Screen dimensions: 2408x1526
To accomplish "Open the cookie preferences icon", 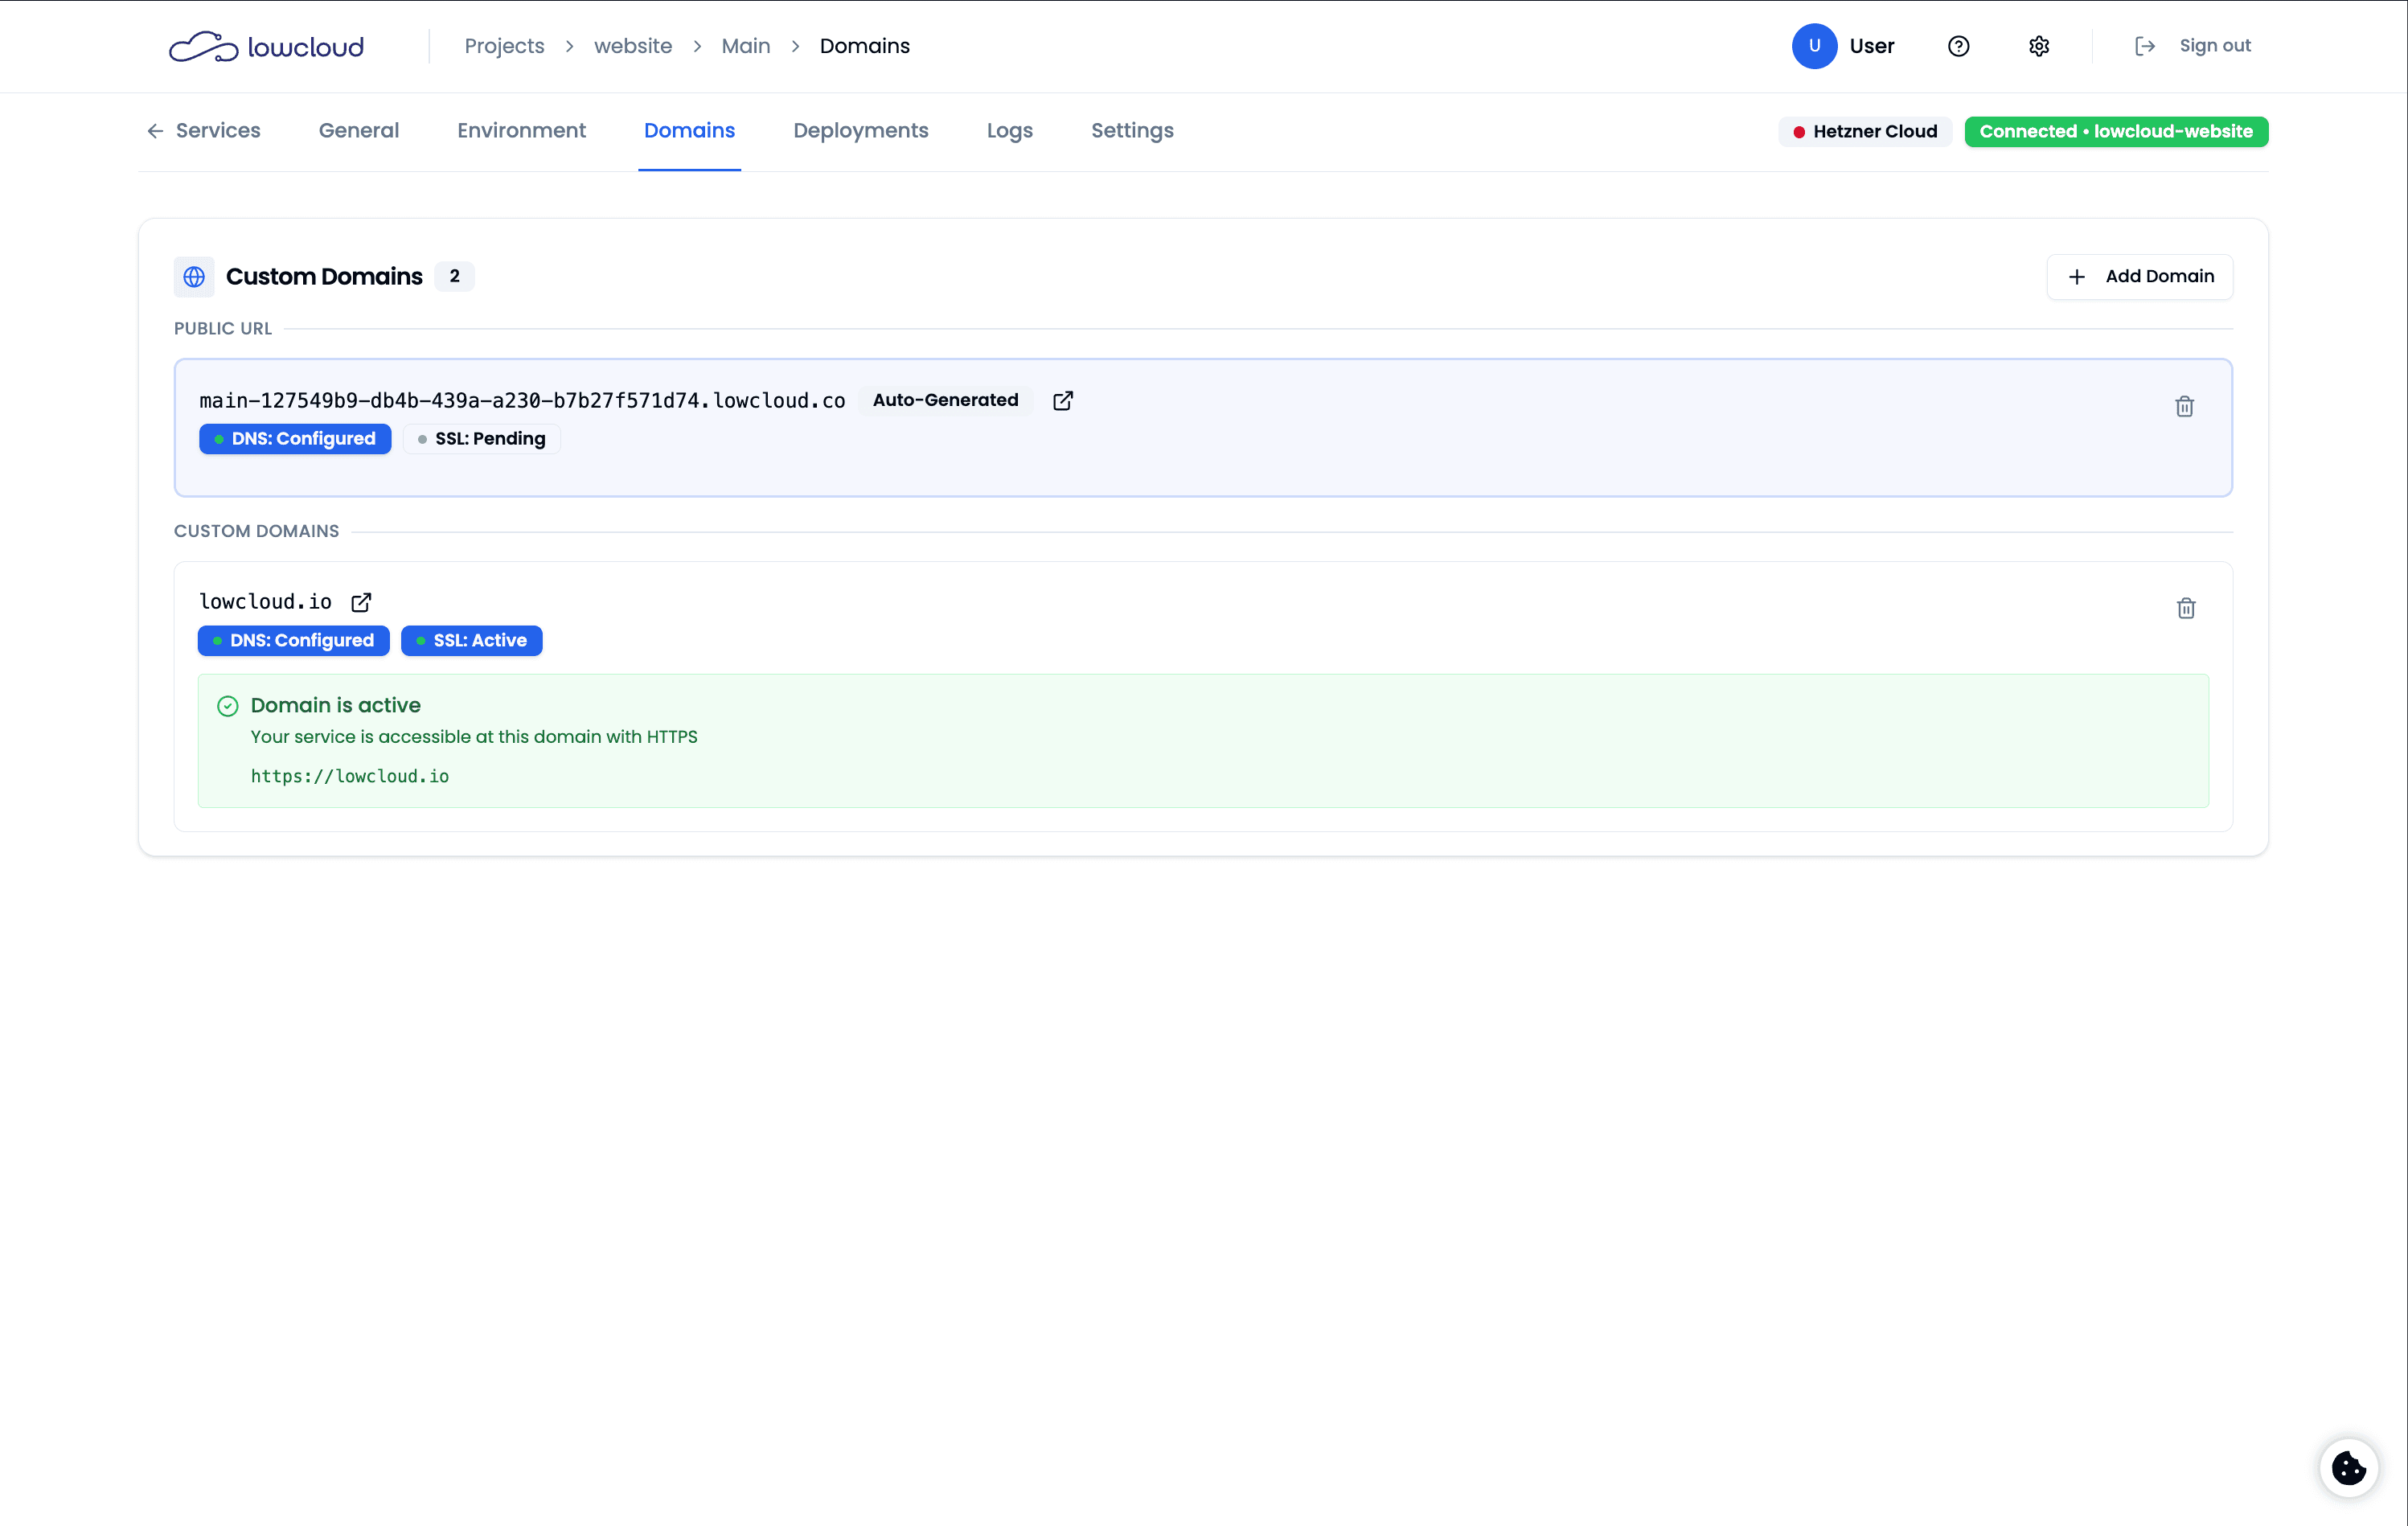I will 2348,1467.
